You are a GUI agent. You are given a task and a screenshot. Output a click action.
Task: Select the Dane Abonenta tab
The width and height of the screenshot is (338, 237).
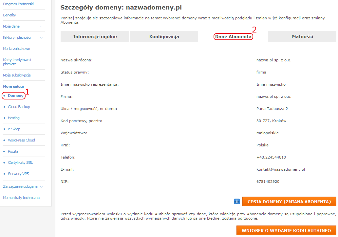[x=233, y=36]
